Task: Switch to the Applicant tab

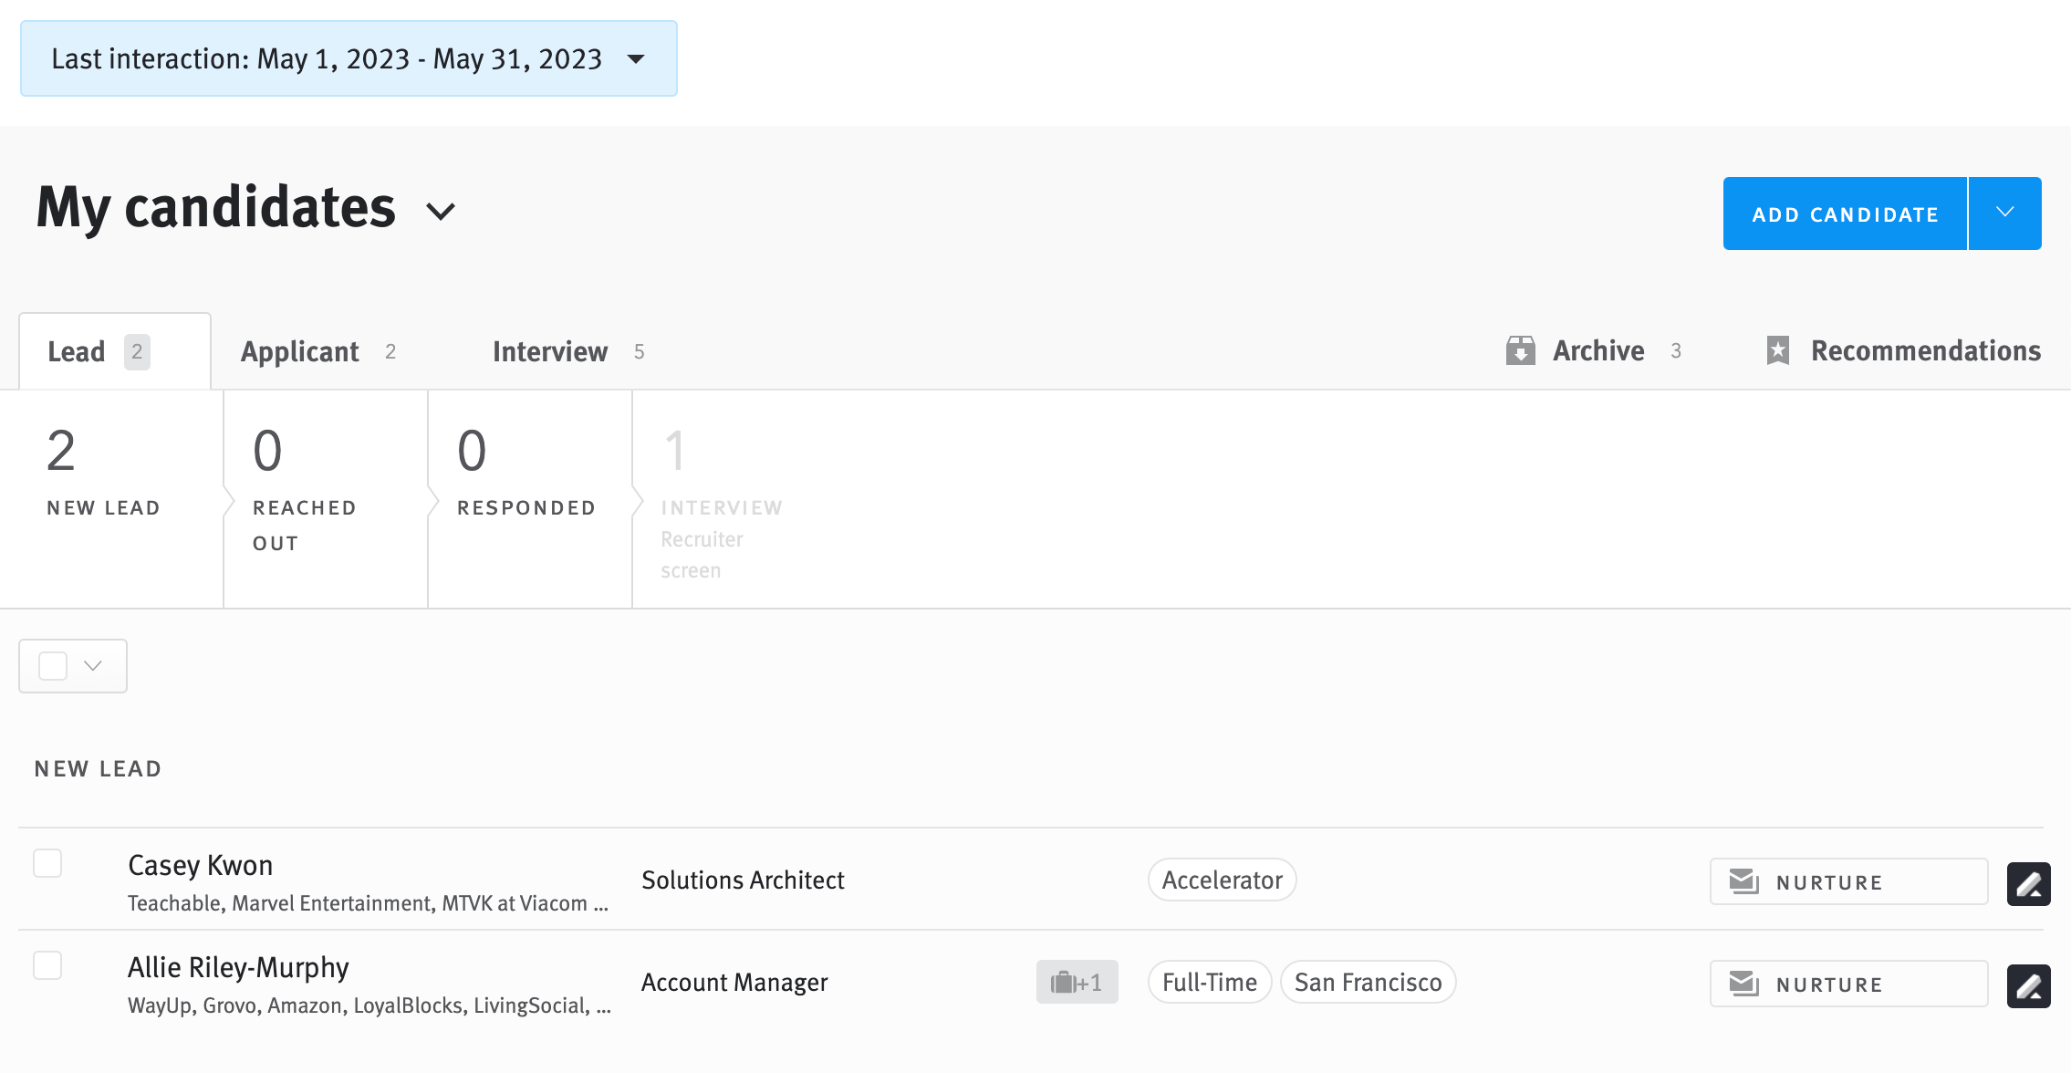Action: (x=299, y=350)
